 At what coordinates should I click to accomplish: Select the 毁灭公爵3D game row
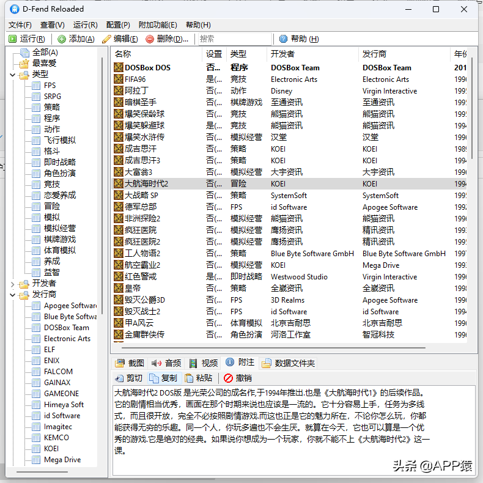(289, 300)
